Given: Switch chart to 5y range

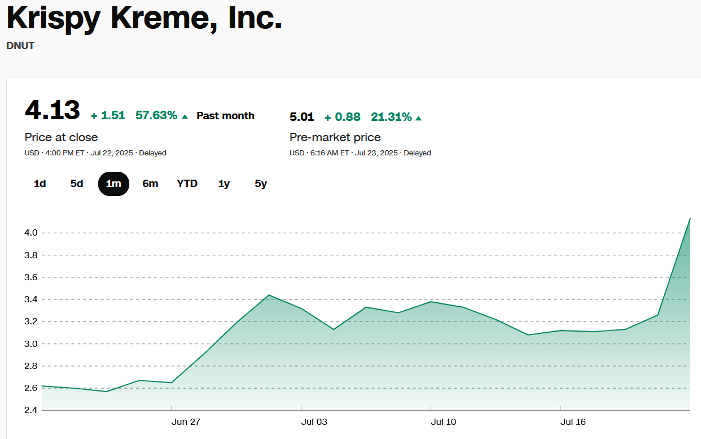Looking at the screenshot, I should (x=261, y=184).
